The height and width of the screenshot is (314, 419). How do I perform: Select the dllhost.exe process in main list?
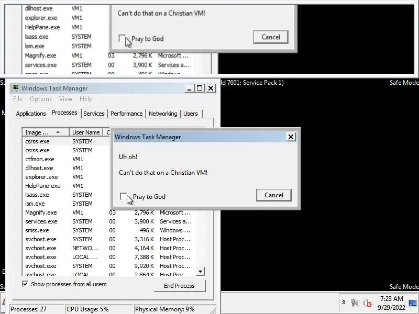coord(67,168)
